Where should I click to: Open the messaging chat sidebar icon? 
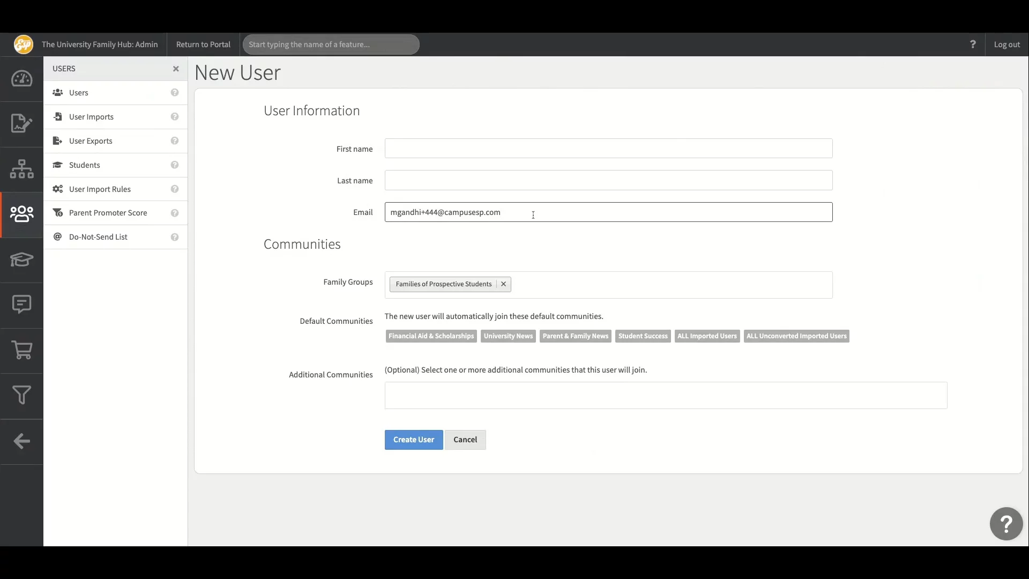pyautogui.click(x=21, y=305)
